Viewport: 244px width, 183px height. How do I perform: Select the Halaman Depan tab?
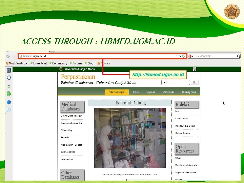(117, 92)
